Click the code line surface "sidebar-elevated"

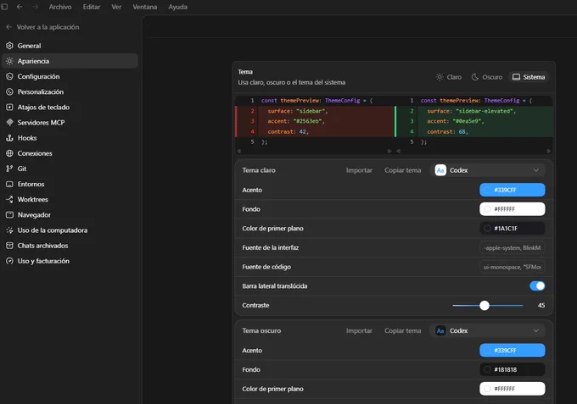pos(471,111)
